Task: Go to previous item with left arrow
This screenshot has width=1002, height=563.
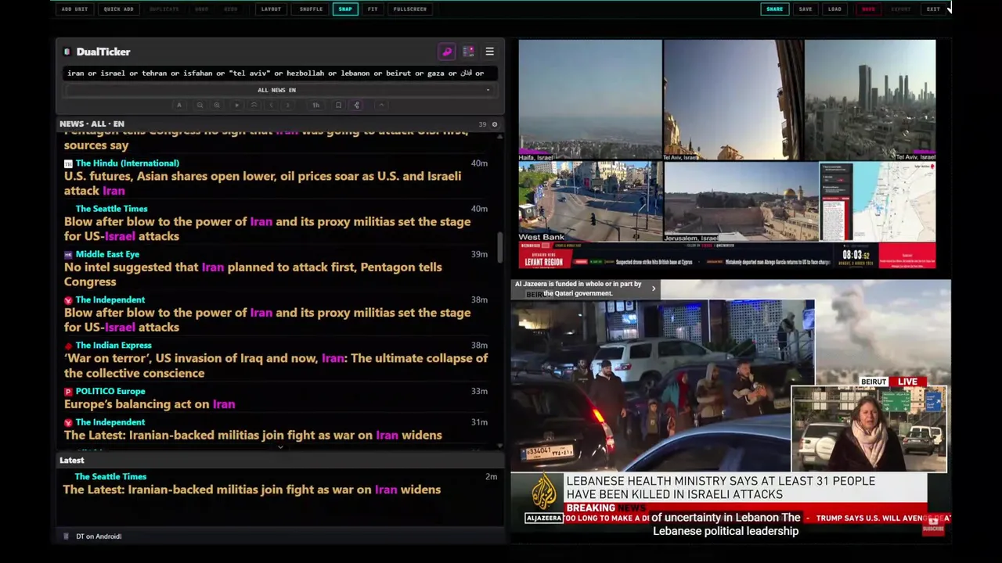Action: (x=272, y=105)
